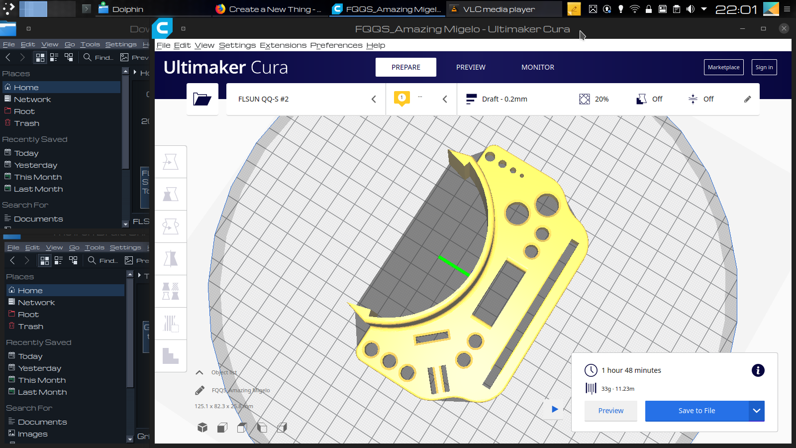Open Cura's Preferences menu
Image resolution: width=796 pixels, height=448 pixels.
click(x=336, y=45)
